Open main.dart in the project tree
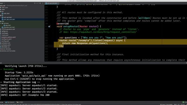The width and height of the screenshot is (187, 105). point(6,13)
